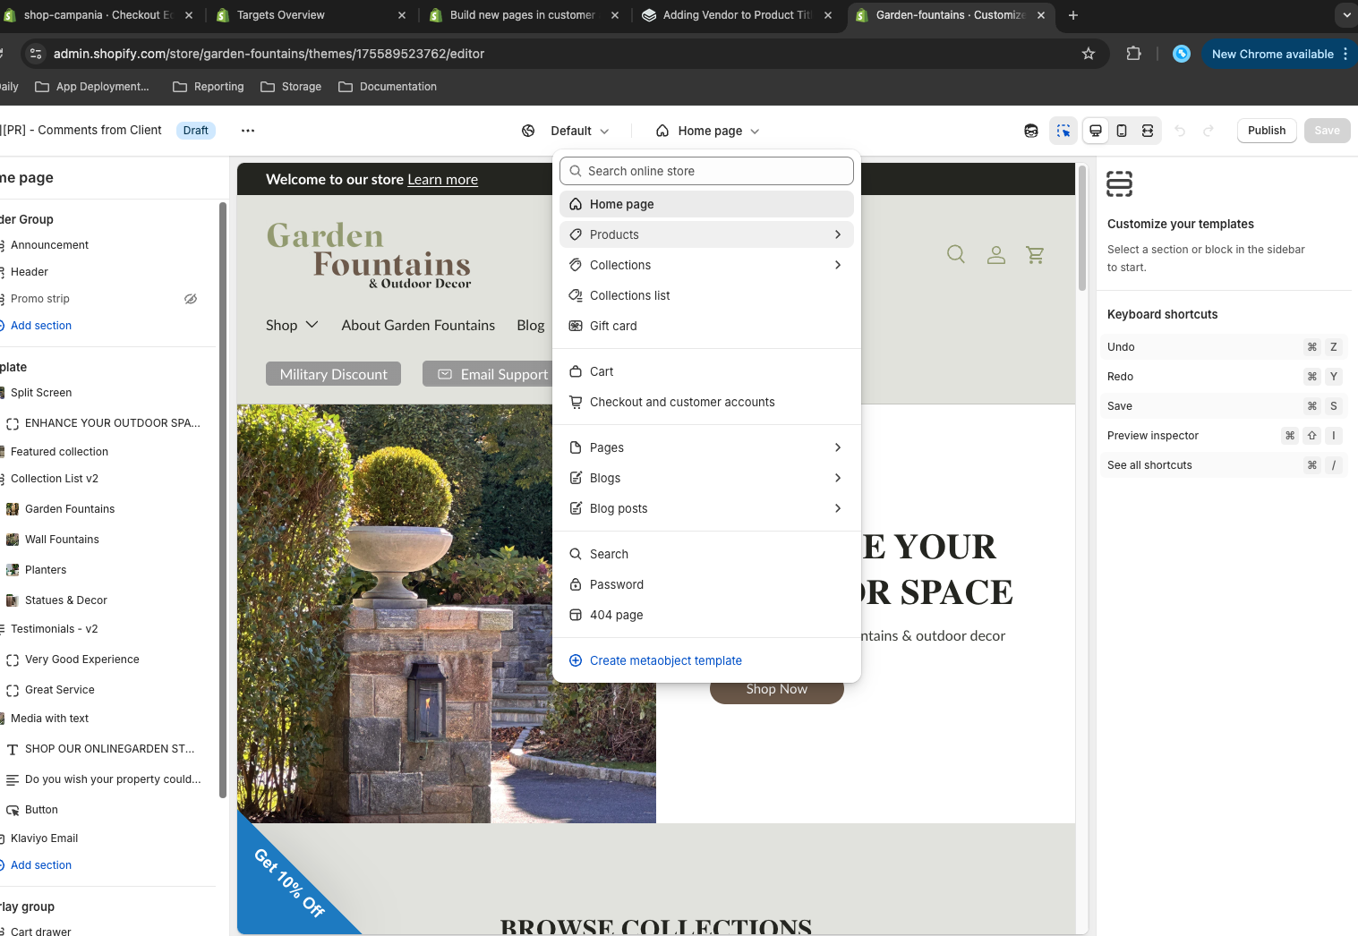
Task: Toggle visibility of Promo strip section
Action: 191,299
